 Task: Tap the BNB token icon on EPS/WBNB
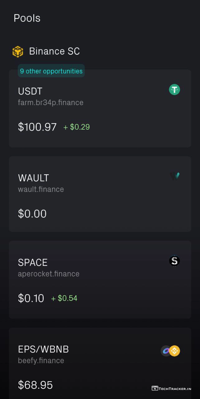(x=175, y=351)
